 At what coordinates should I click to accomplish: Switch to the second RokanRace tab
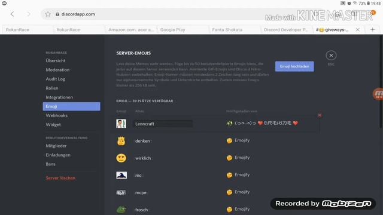click(78, 30)
